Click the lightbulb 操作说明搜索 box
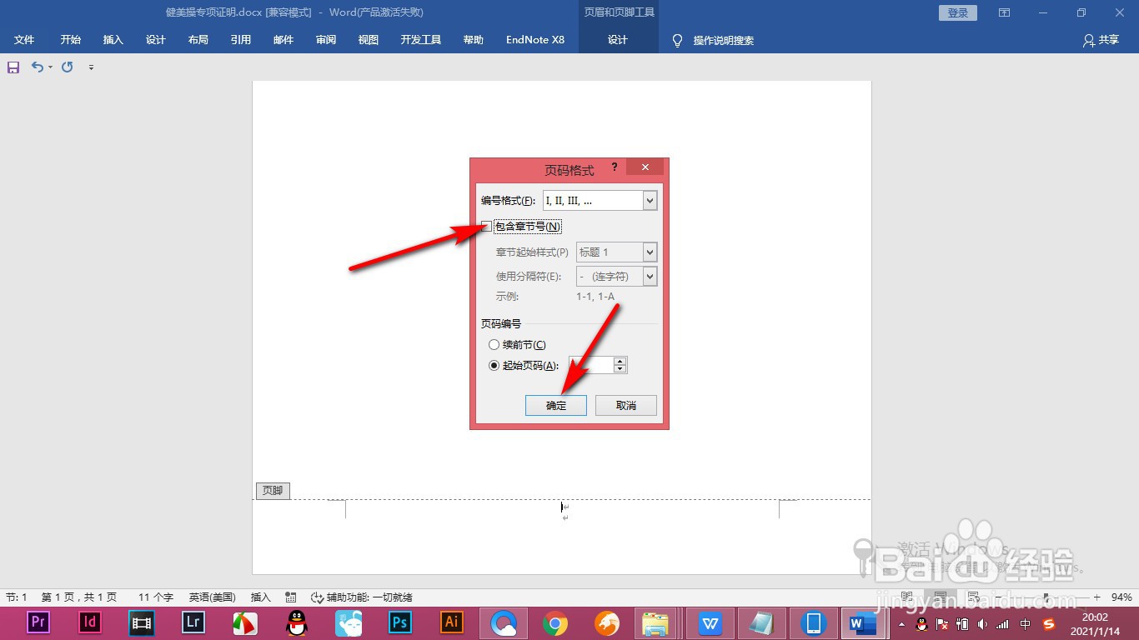Image resolution: width=1139 pixels, height=640 pixels. coord(714,40)
